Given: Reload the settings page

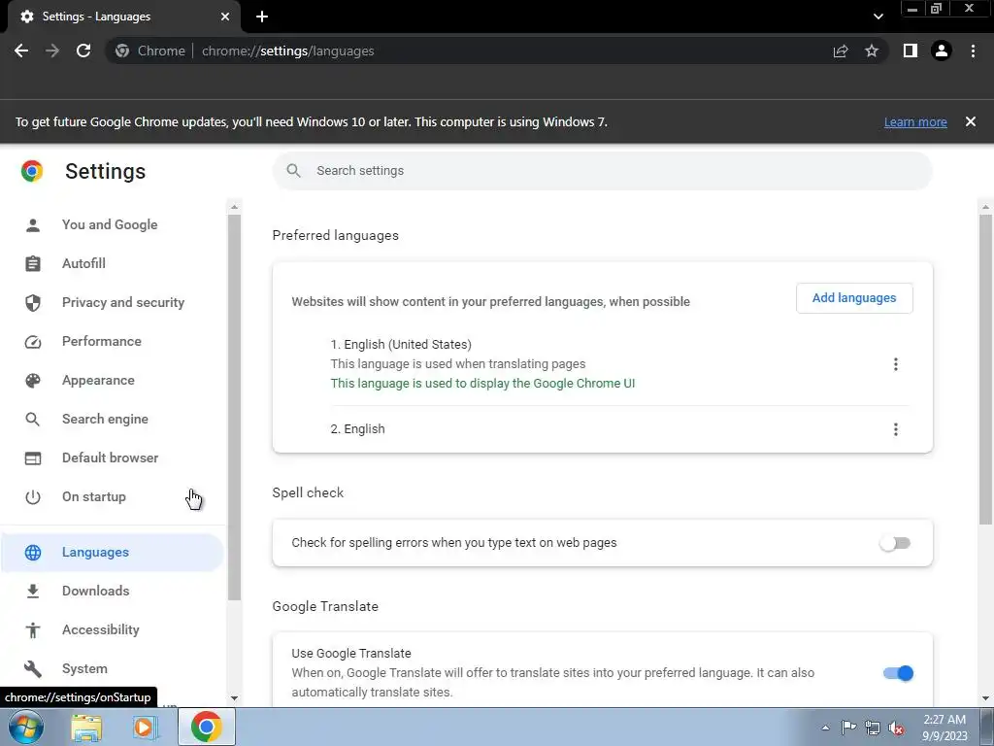Looking at the screenshot, I should point(83,51).
